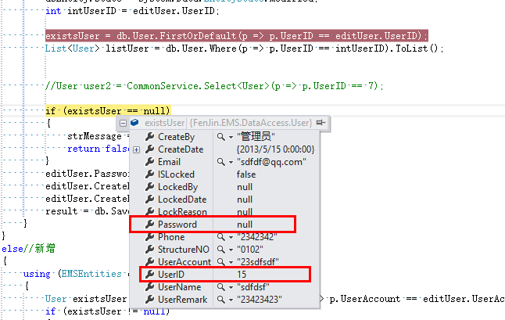Click the magnifier icon beside Phone value

click(219, 237)
